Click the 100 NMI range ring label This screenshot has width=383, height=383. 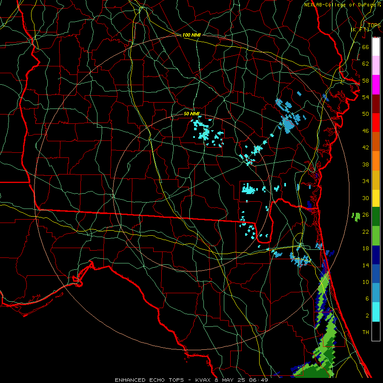191,35
